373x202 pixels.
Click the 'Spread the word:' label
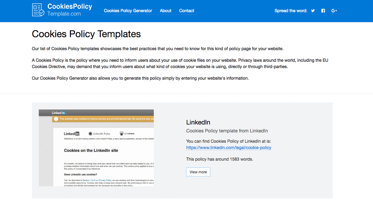pos(291,11)
